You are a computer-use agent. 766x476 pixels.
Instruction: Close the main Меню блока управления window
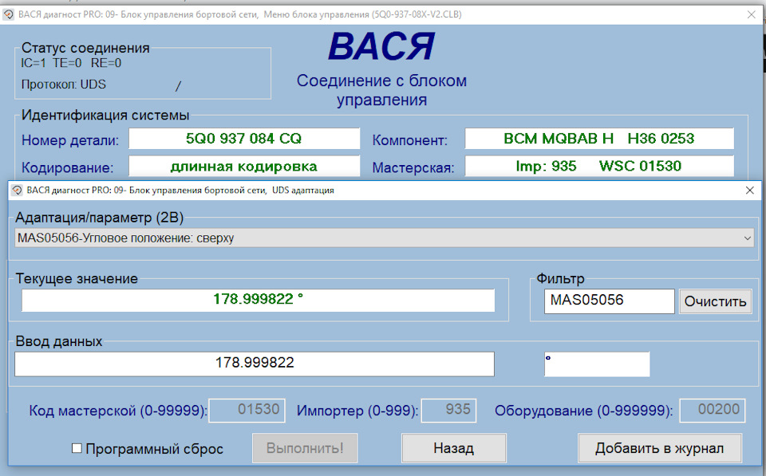click(x=752, y=14)
